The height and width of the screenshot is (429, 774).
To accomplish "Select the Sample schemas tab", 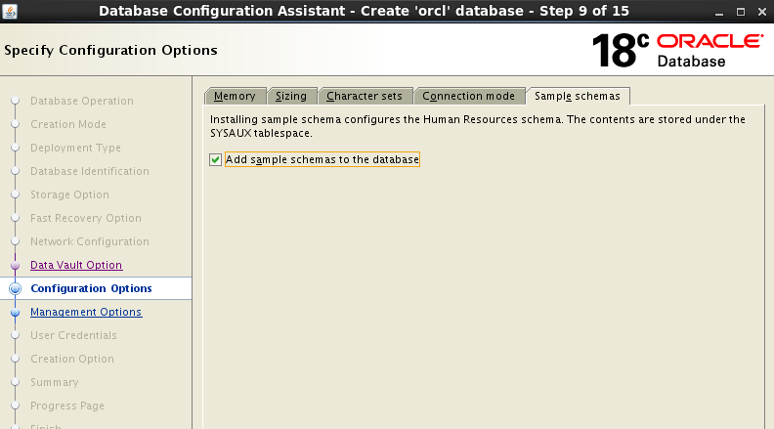I will 578,96.
